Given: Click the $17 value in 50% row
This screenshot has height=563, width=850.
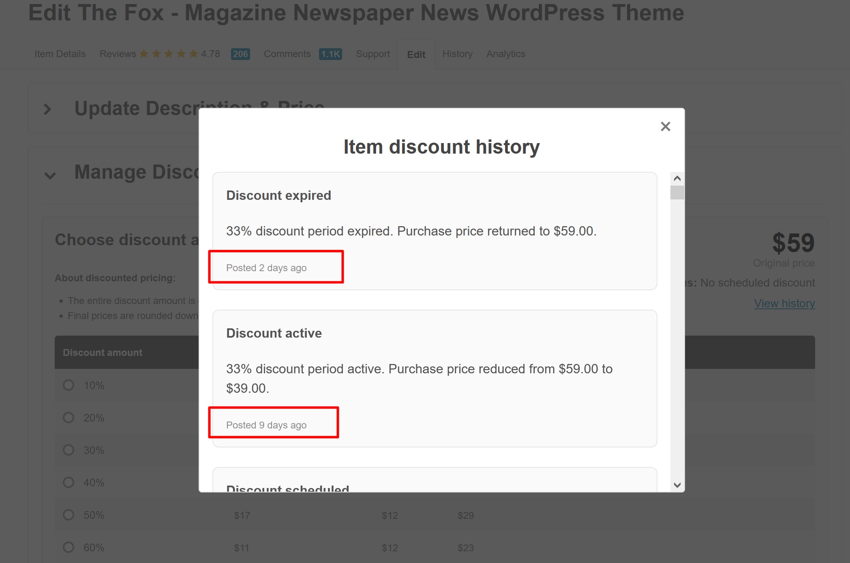Looking at the screenshot, I should click(x=242, y=516).
